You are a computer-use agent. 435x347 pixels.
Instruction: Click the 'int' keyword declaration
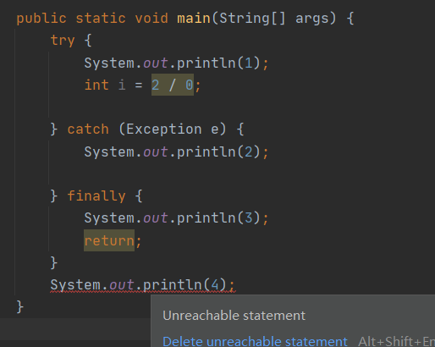pos(96,85)
